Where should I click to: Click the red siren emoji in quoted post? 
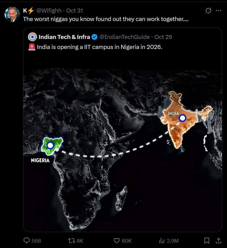32,47
